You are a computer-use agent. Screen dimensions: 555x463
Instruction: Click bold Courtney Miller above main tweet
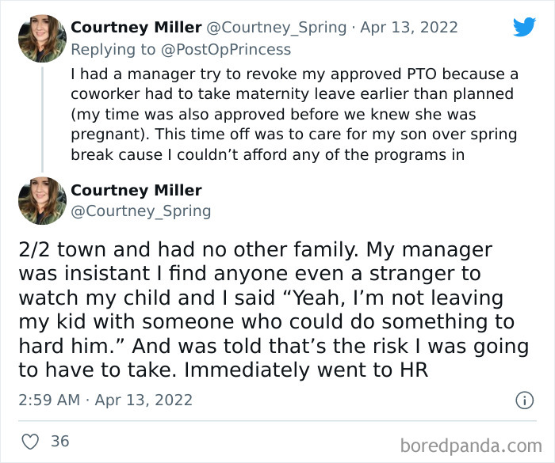pos(136,190)
